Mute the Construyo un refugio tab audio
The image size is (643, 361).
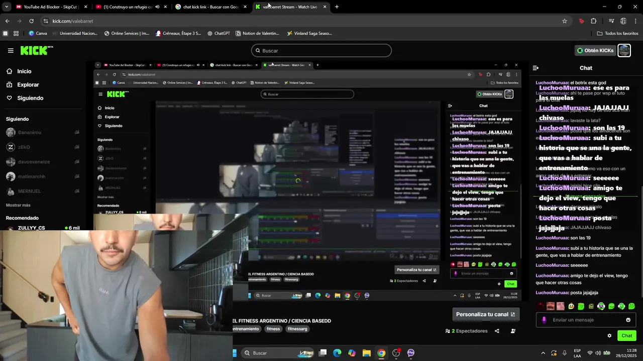tap(157, 7)
